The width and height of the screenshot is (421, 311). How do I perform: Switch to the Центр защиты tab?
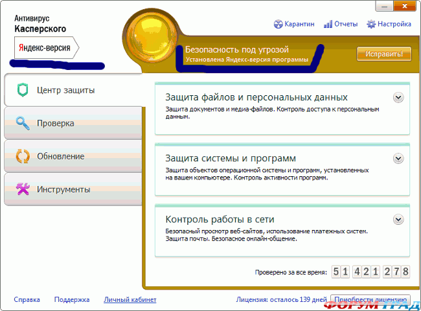point(73,90)
